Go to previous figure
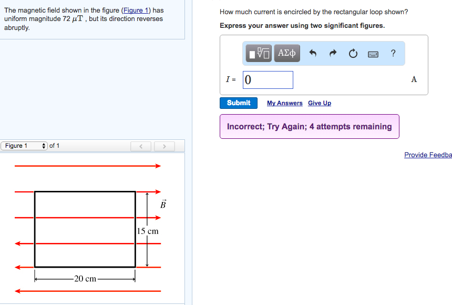Viewport: 452px width, 305px height. (141, 146)
